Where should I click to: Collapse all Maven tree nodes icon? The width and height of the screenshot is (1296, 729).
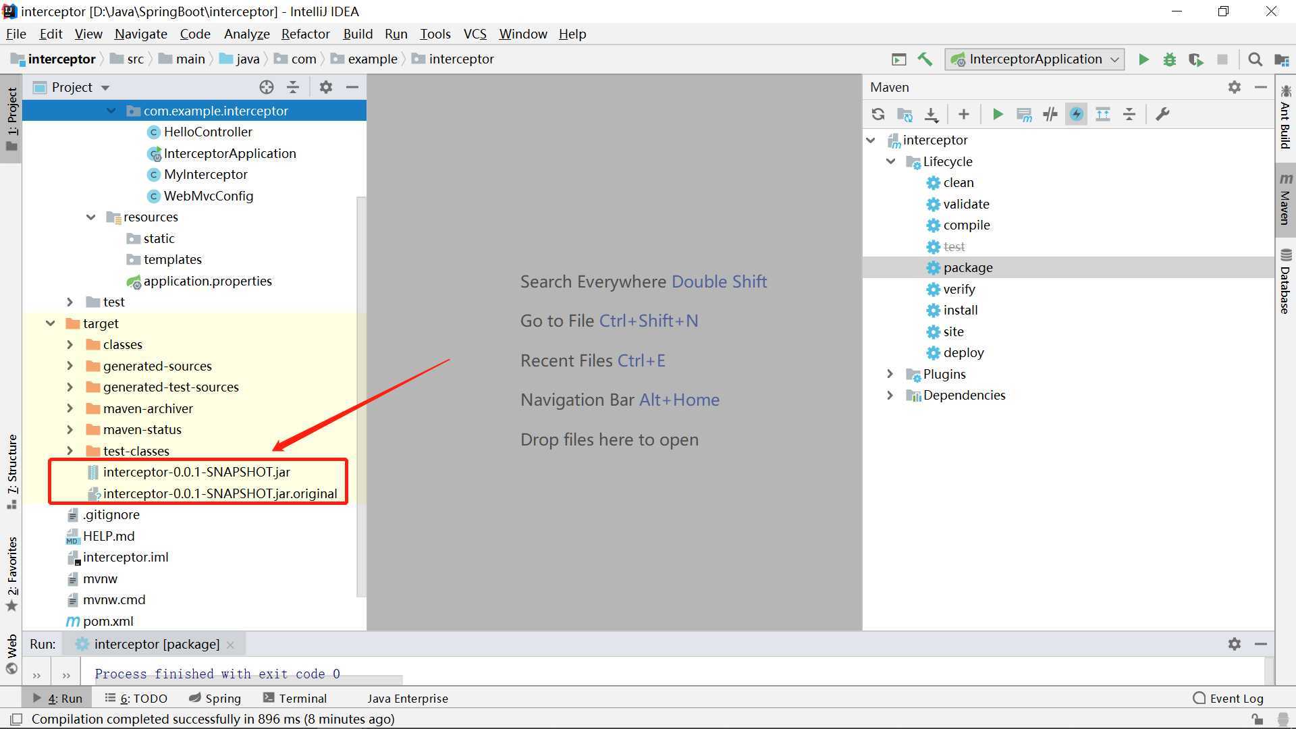tap(1129, 114)
